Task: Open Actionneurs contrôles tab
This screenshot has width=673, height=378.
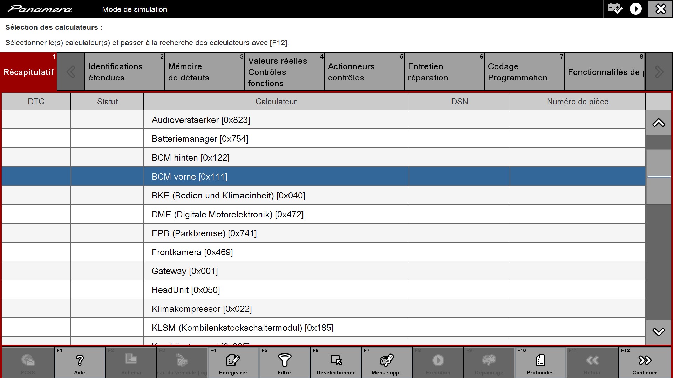Action: click(364, 72)
